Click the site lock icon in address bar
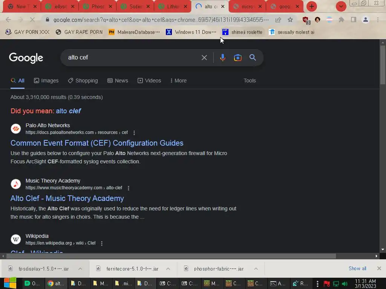 pos(47,20)
